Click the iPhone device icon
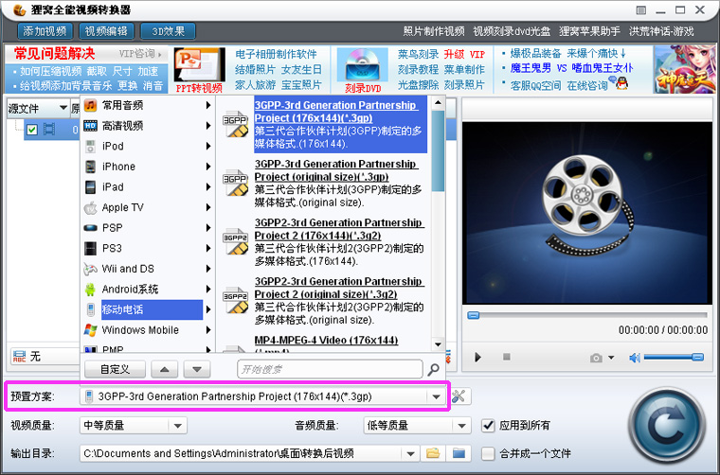The width and height of the screenshot is (720, 475). [x=91, y=167]
